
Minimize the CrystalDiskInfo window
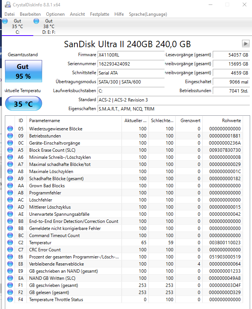[210, 4]
